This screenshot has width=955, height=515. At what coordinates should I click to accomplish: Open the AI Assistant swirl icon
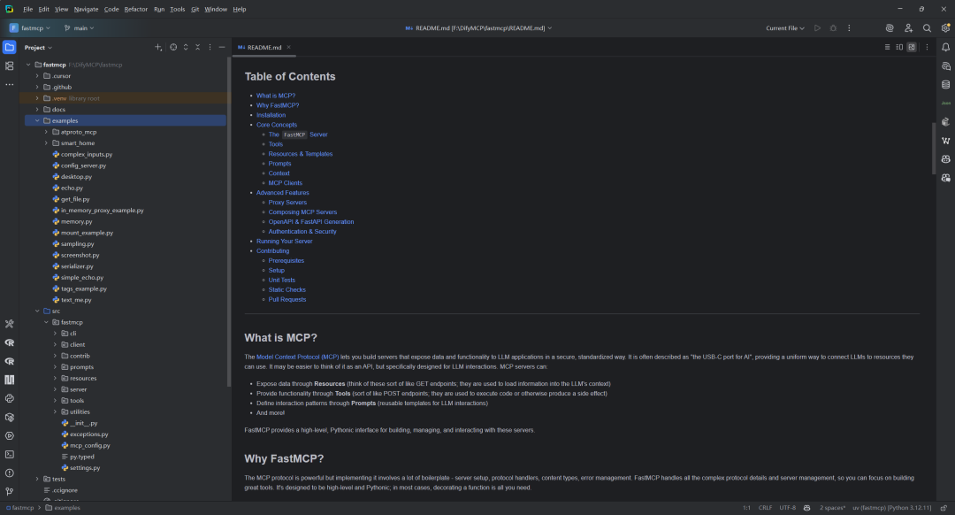tap(890, 28)
